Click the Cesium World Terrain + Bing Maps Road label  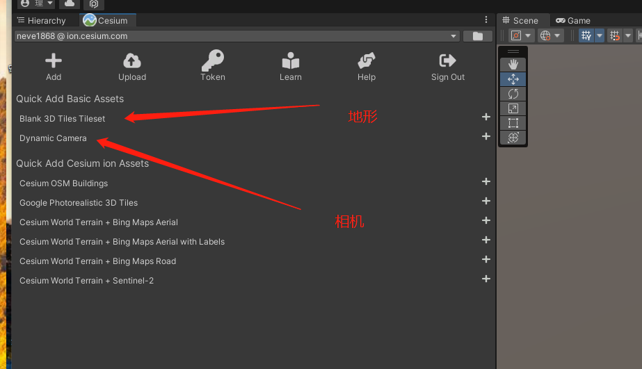coord(98,261)
